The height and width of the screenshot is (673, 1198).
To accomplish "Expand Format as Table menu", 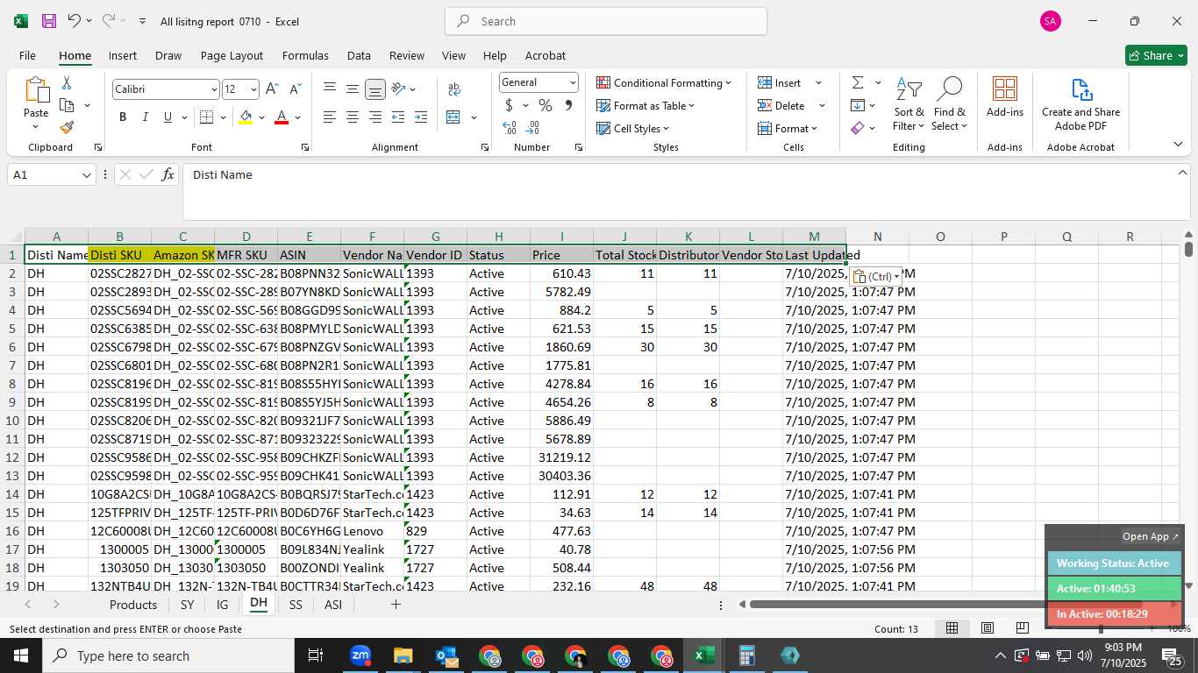I will (645, 105).
